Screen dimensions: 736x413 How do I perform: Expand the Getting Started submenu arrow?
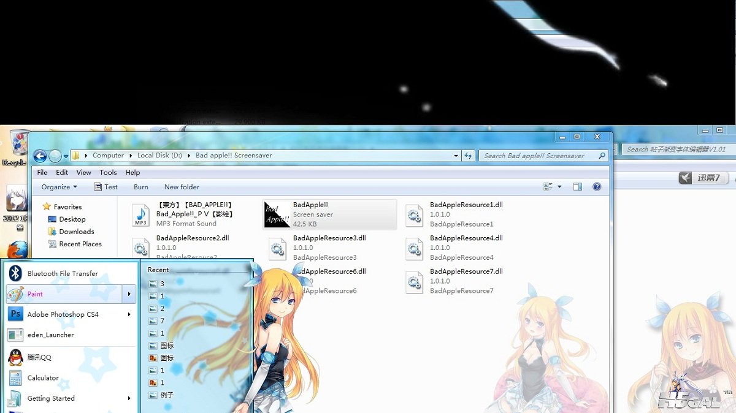[129, 398]
